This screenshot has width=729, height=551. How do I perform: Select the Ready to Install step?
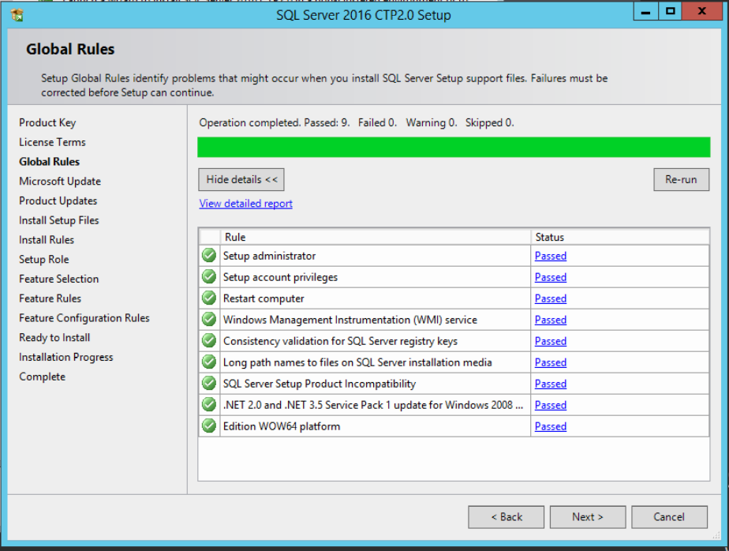point(55,338)
